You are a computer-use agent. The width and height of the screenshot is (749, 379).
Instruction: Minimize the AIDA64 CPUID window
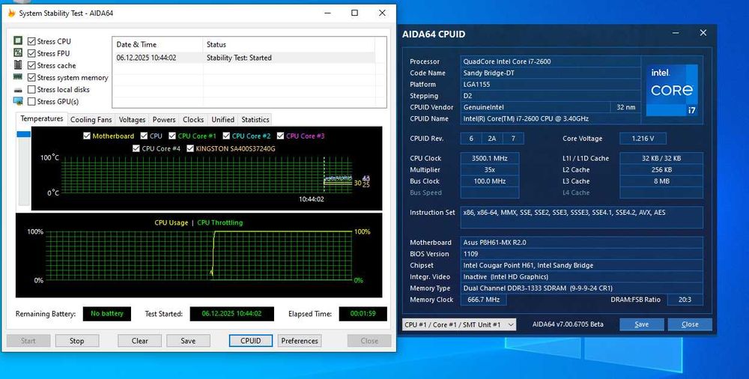click(676, 33)
